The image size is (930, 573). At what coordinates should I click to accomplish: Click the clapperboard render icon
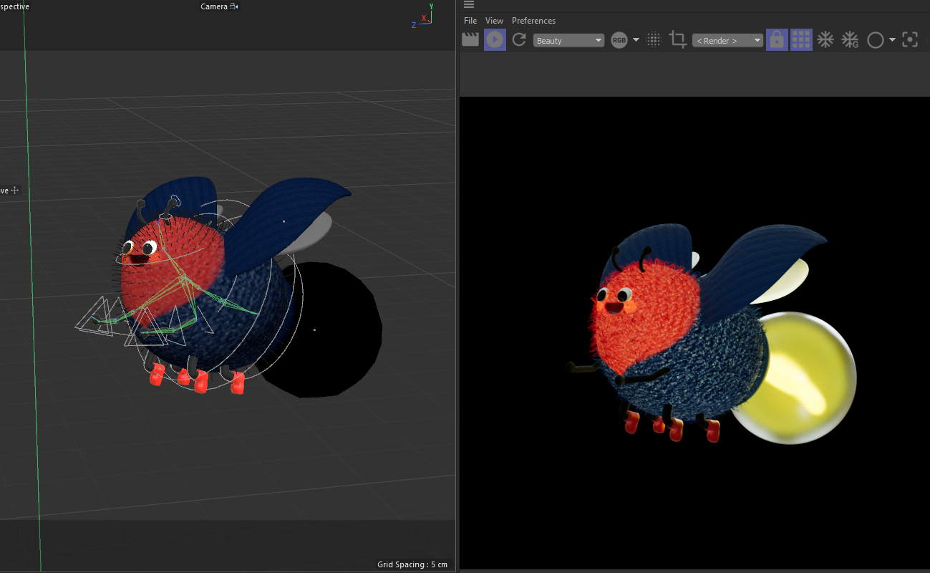(470, 39)
